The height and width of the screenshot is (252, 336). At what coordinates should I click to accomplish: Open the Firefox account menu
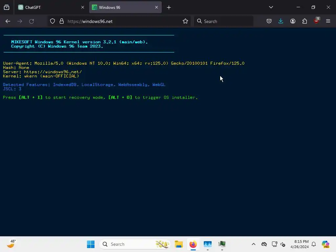(x=293, y=21)
